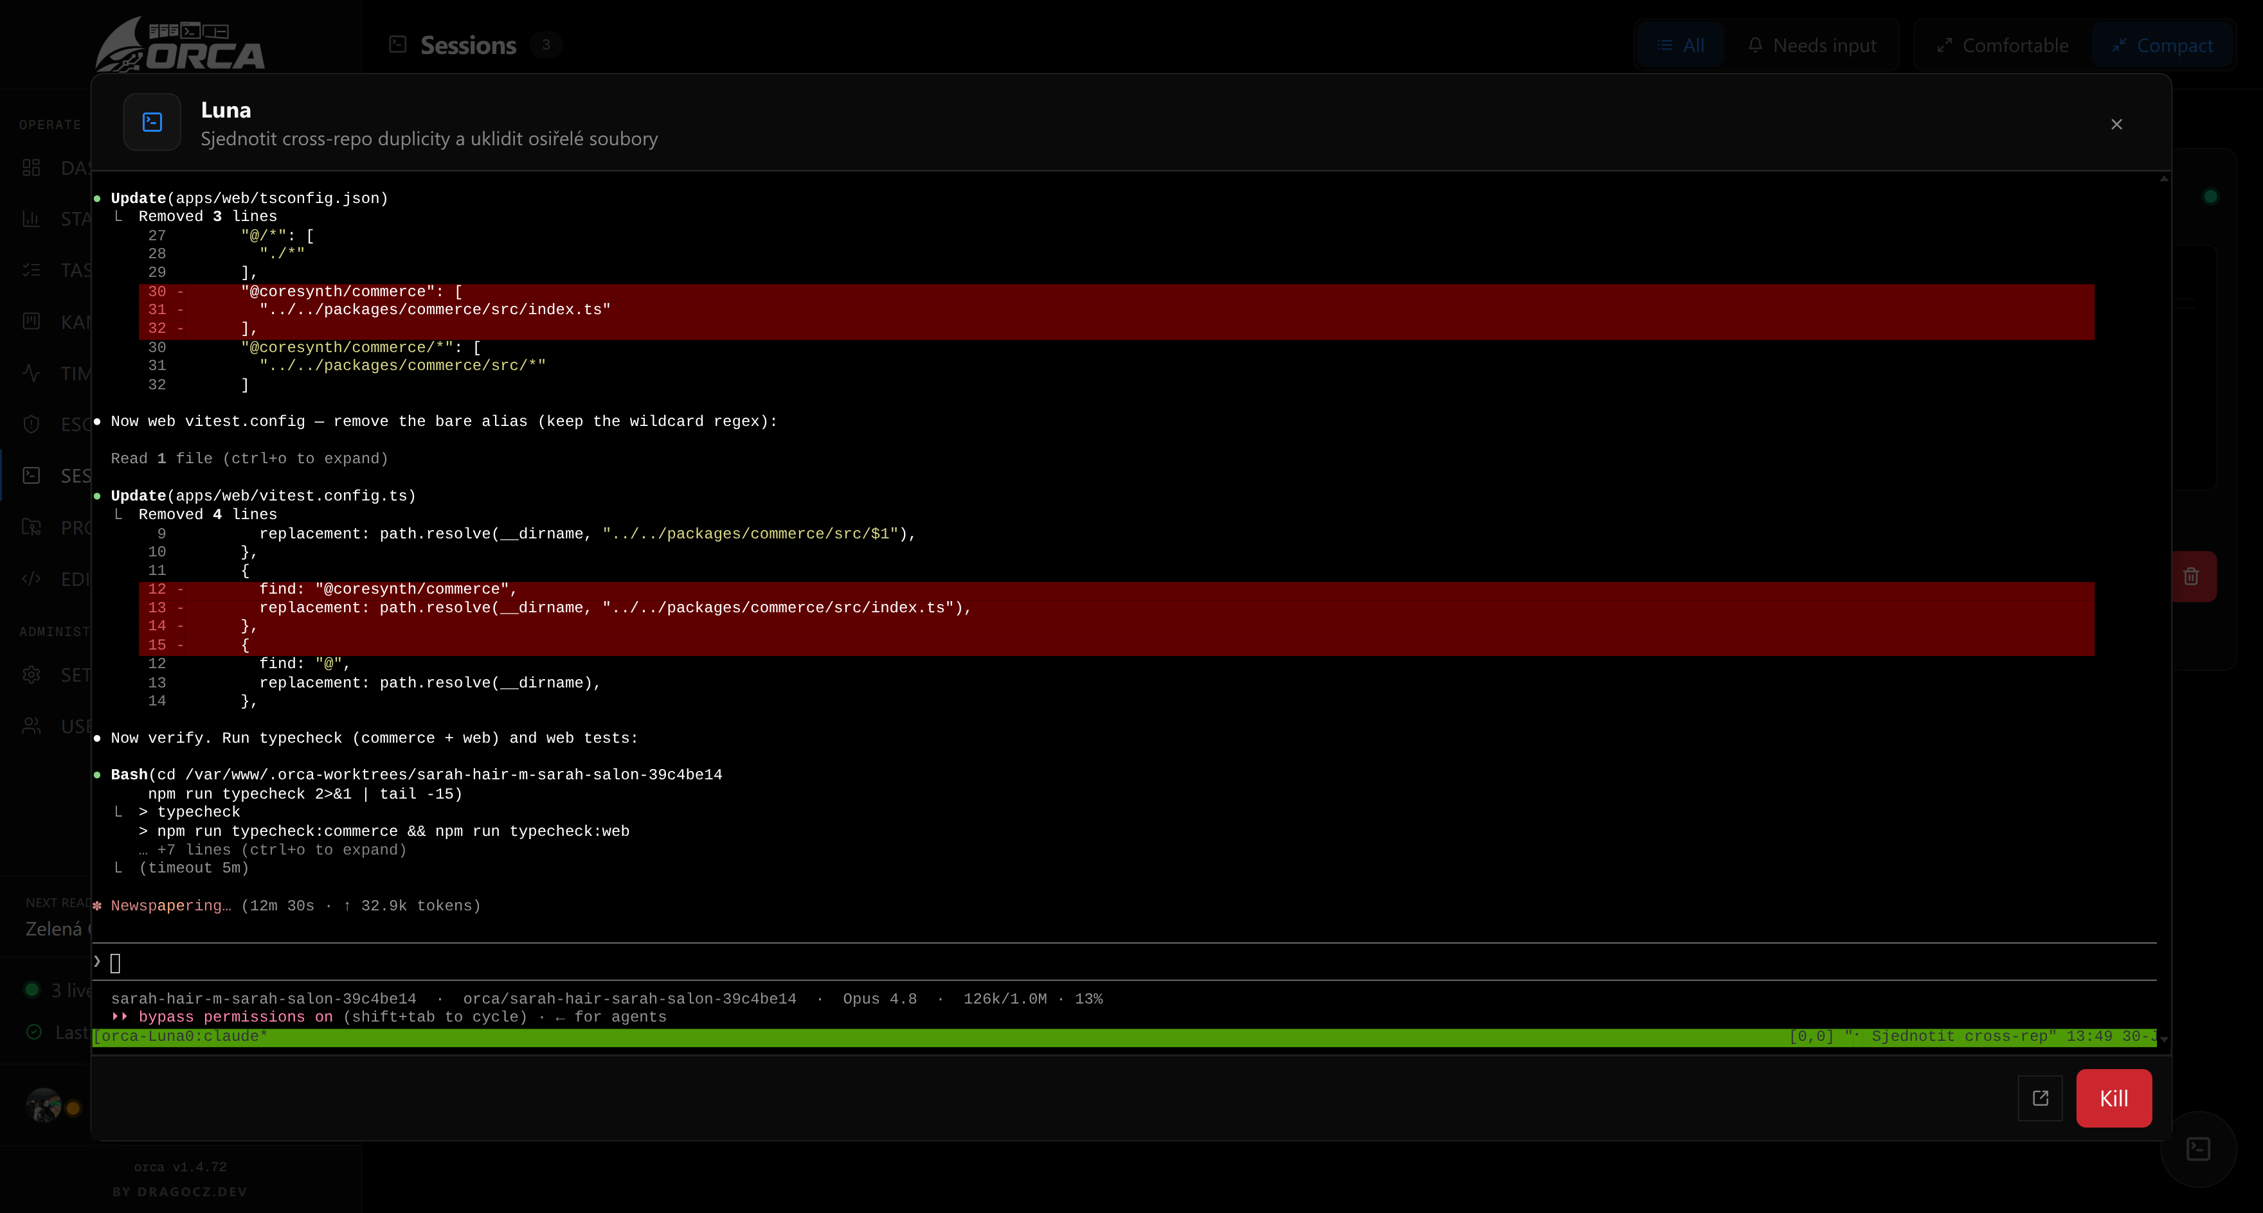Open the Luna session in a new window

(x=2040, y=1097)
